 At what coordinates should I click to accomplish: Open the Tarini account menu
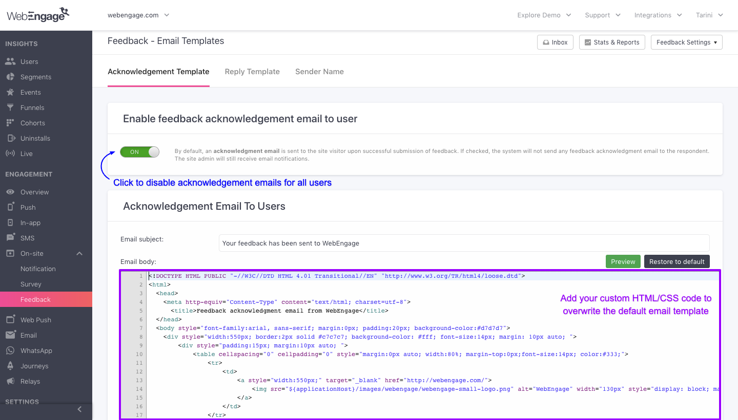tap(709, 15)
